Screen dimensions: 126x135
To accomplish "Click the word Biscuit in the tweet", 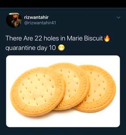I will point(94,38).
